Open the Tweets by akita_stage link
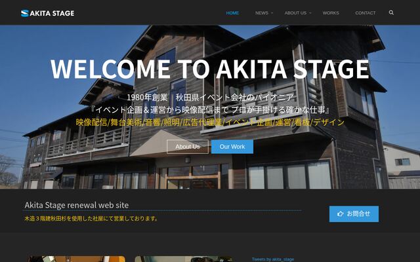This screenshot has width=420, height=262. click(x=273, y=259)
